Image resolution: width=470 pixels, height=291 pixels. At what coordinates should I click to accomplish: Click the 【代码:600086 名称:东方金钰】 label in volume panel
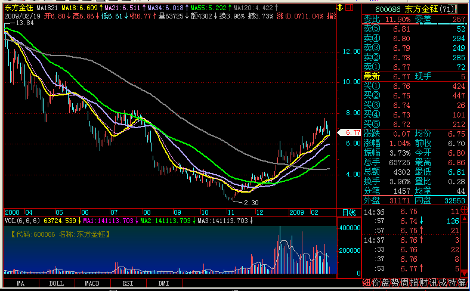click(61, 234)
